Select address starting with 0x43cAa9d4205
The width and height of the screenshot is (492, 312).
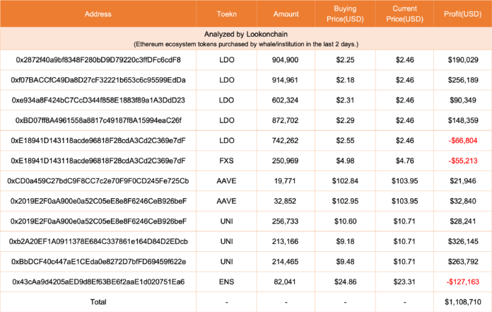click(98, 282)
